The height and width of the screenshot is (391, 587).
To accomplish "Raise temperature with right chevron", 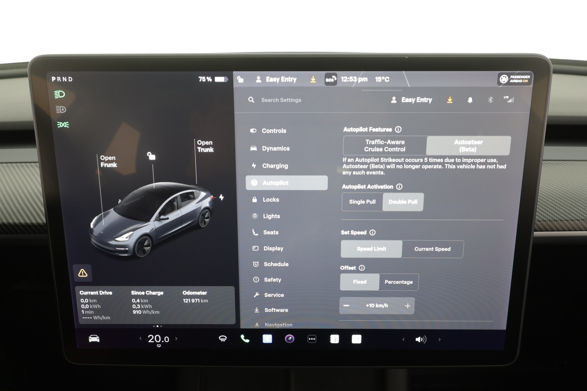I will coord(176,339).
